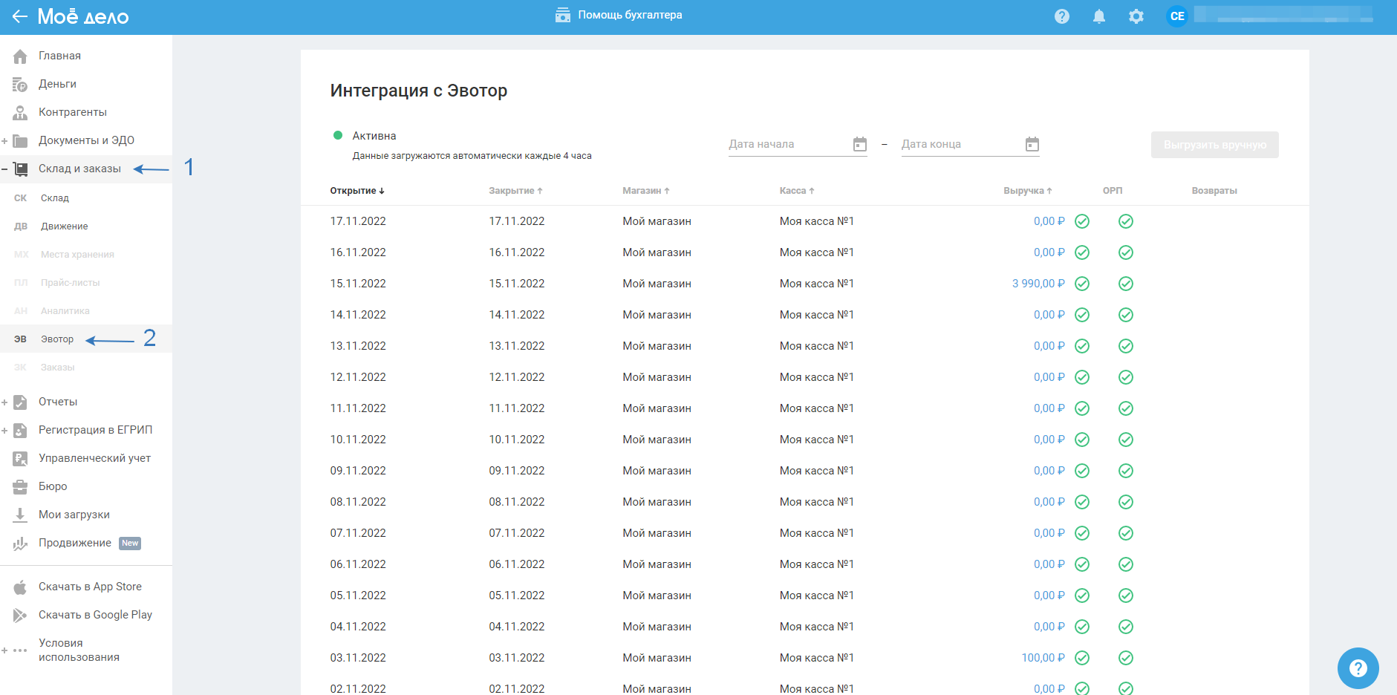Open calendar icon for Дата конца
1397x695 pixels.
[1032, 144]
